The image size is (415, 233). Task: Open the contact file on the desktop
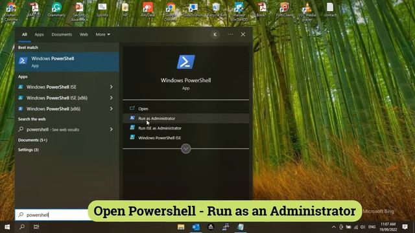(330, 10)
